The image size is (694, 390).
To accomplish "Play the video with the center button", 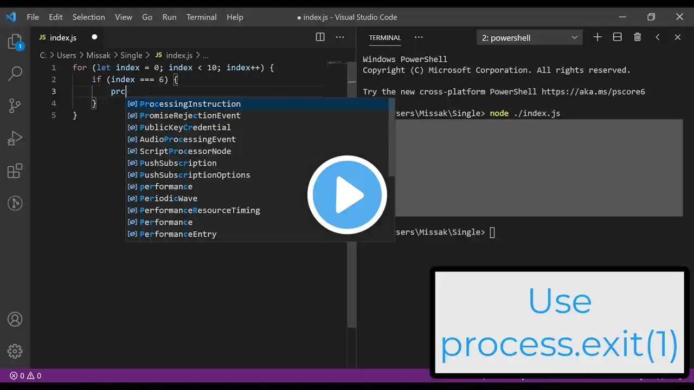I will (x=347, y=195).
